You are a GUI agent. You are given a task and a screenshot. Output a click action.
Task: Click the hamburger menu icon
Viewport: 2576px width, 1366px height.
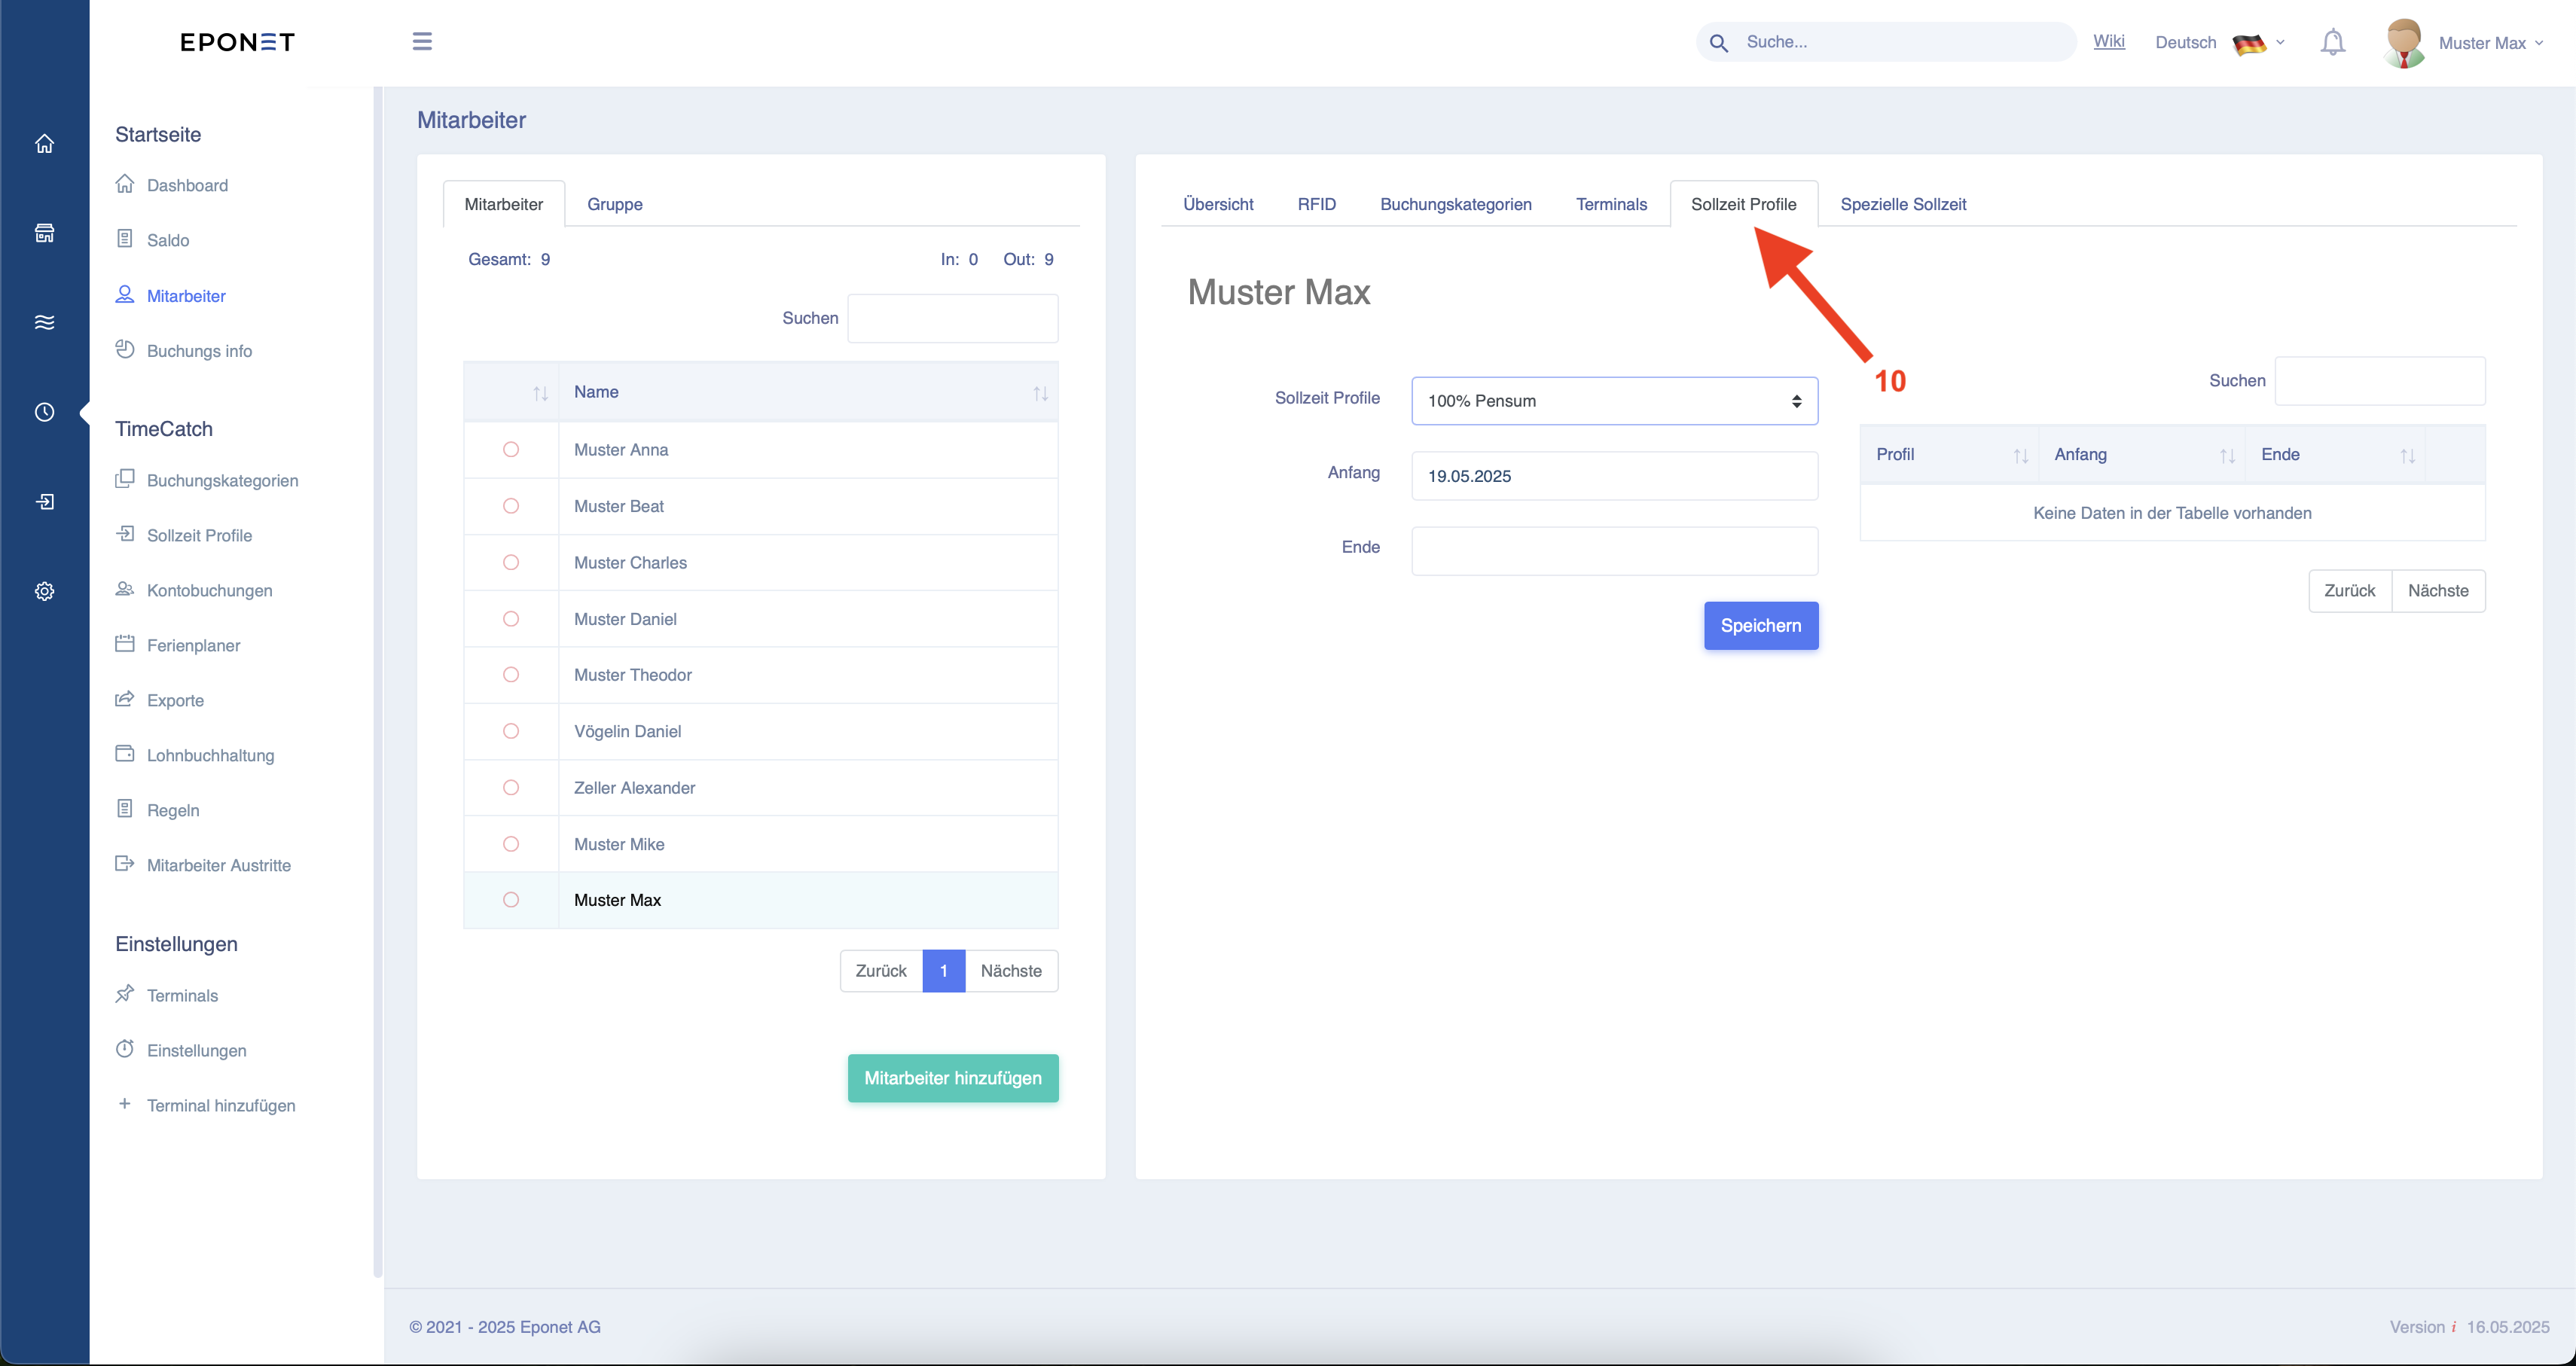click(422, 41)
